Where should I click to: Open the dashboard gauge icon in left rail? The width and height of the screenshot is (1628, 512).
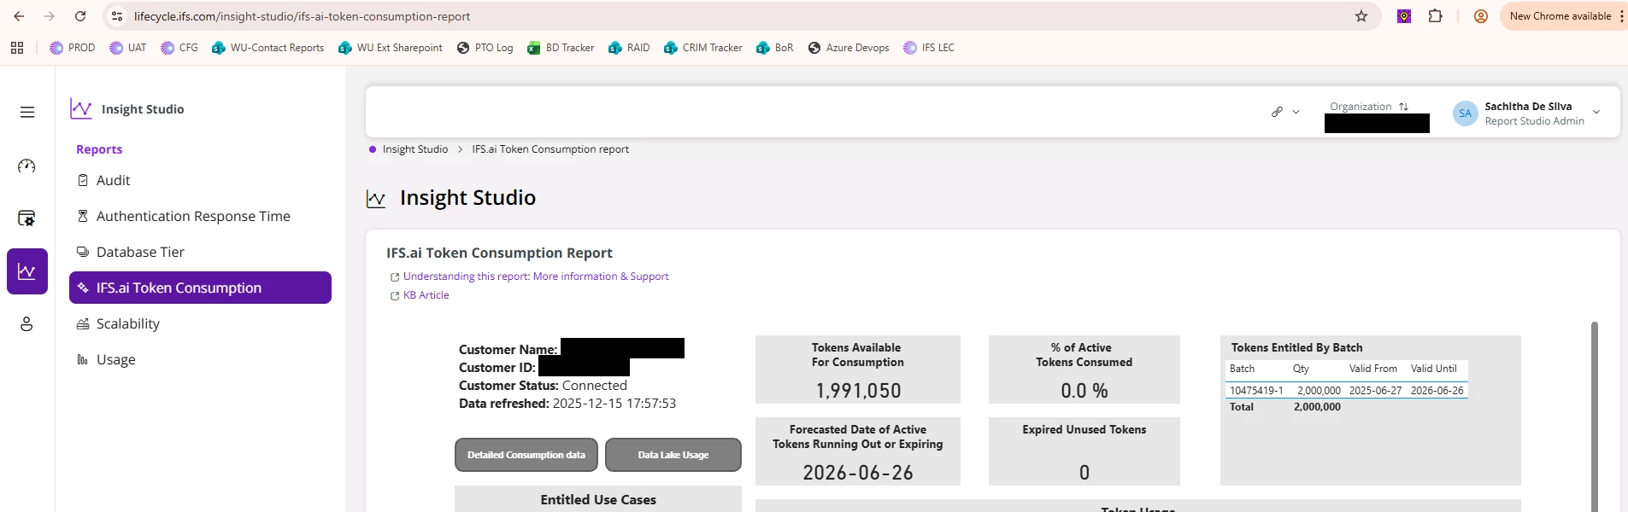[x=27, y=166]
